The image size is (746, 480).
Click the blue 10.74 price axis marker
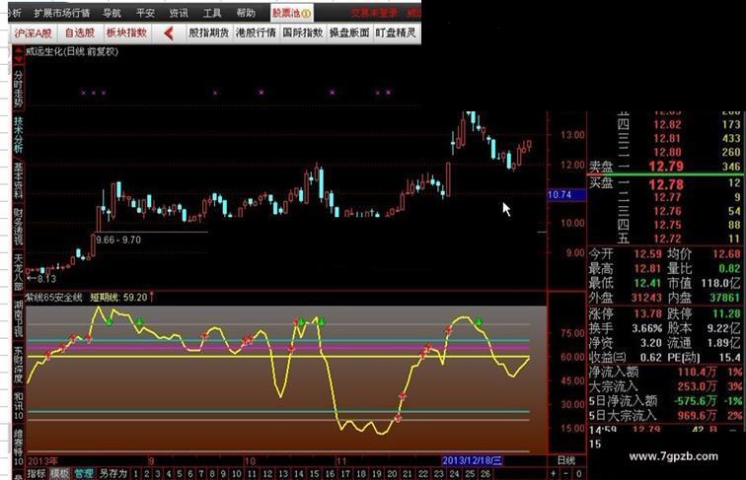pyautogui.click(x=566, y=195)
